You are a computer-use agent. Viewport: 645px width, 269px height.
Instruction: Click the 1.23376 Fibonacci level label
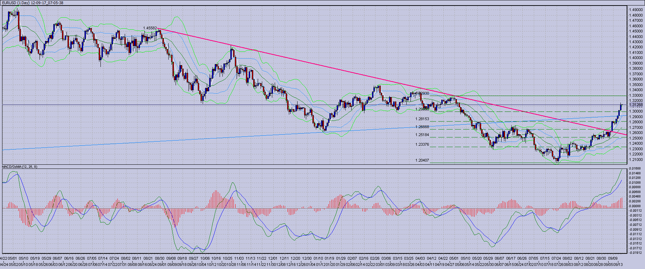click(422, 144)
